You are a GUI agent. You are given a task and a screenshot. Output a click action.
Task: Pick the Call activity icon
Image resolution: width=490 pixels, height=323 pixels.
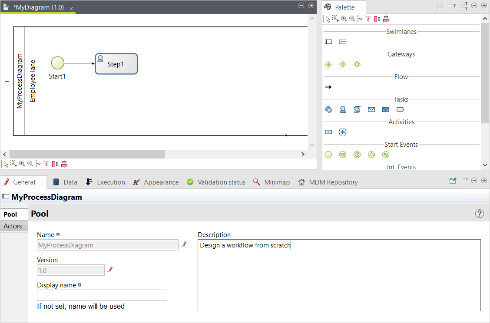click(328, 132)
